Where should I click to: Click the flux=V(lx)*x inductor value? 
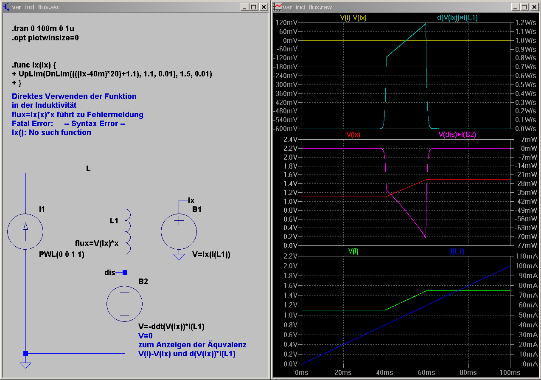pos(97,243)
